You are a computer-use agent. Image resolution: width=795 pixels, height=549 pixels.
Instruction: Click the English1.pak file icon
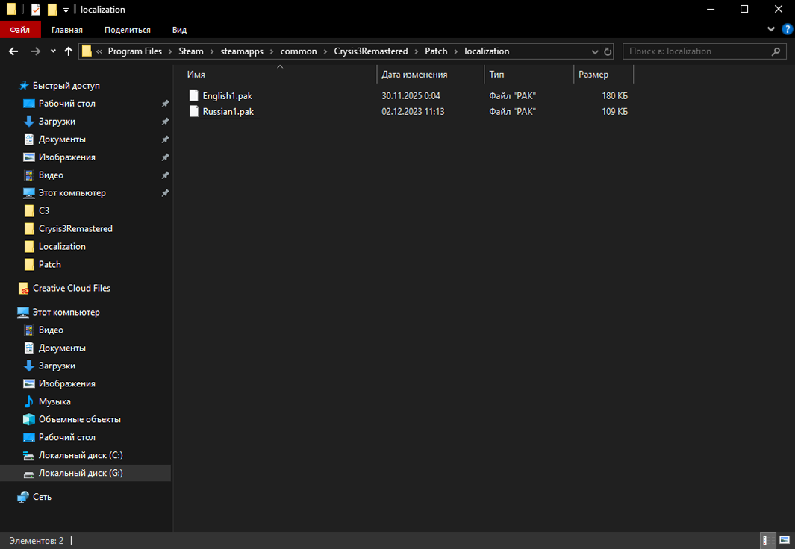click(x=193, y=95)
